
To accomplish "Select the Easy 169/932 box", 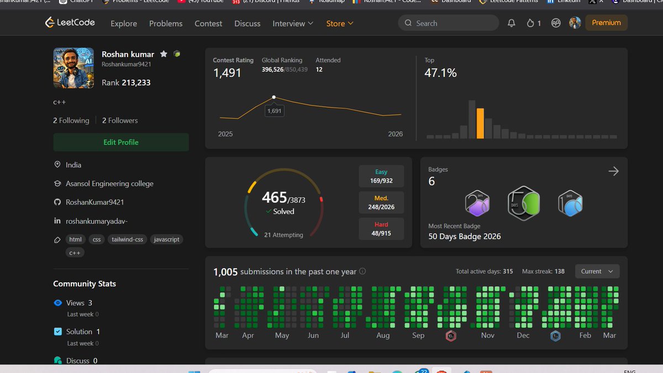I will tap(381, 176).
